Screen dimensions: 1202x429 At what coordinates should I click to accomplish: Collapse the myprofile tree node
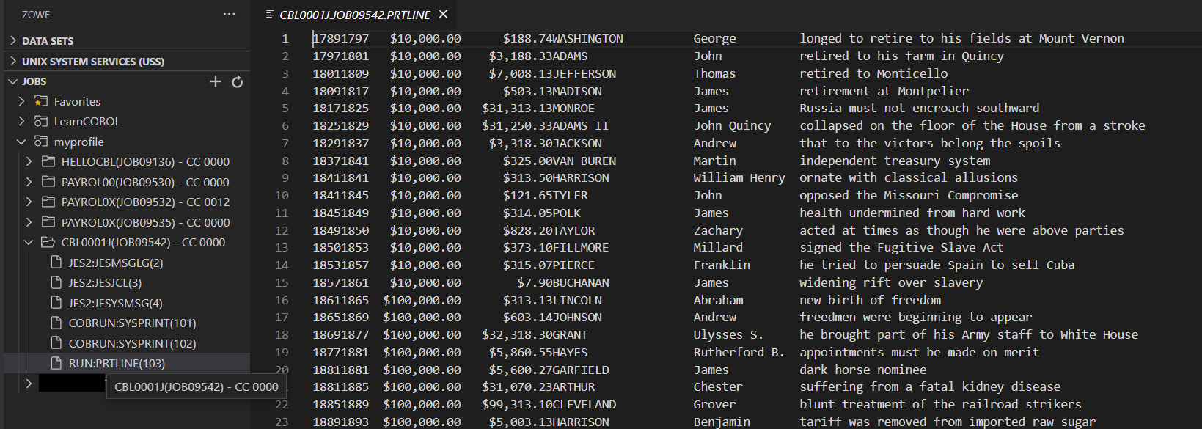(x=21, y=142)
